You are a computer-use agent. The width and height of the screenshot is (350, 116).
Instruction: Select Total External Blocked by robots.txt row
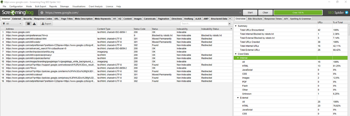tap(290, 38)
